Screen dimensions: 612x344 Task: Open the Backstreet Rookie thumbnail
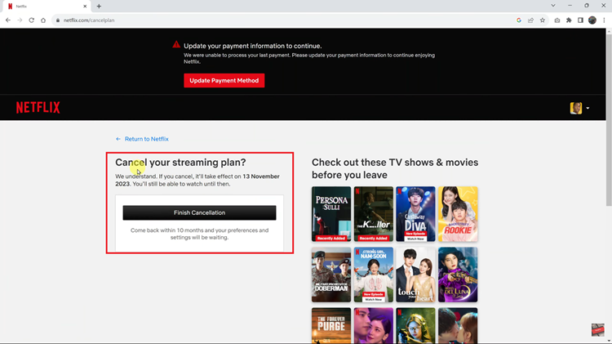[x=458, y=214]
